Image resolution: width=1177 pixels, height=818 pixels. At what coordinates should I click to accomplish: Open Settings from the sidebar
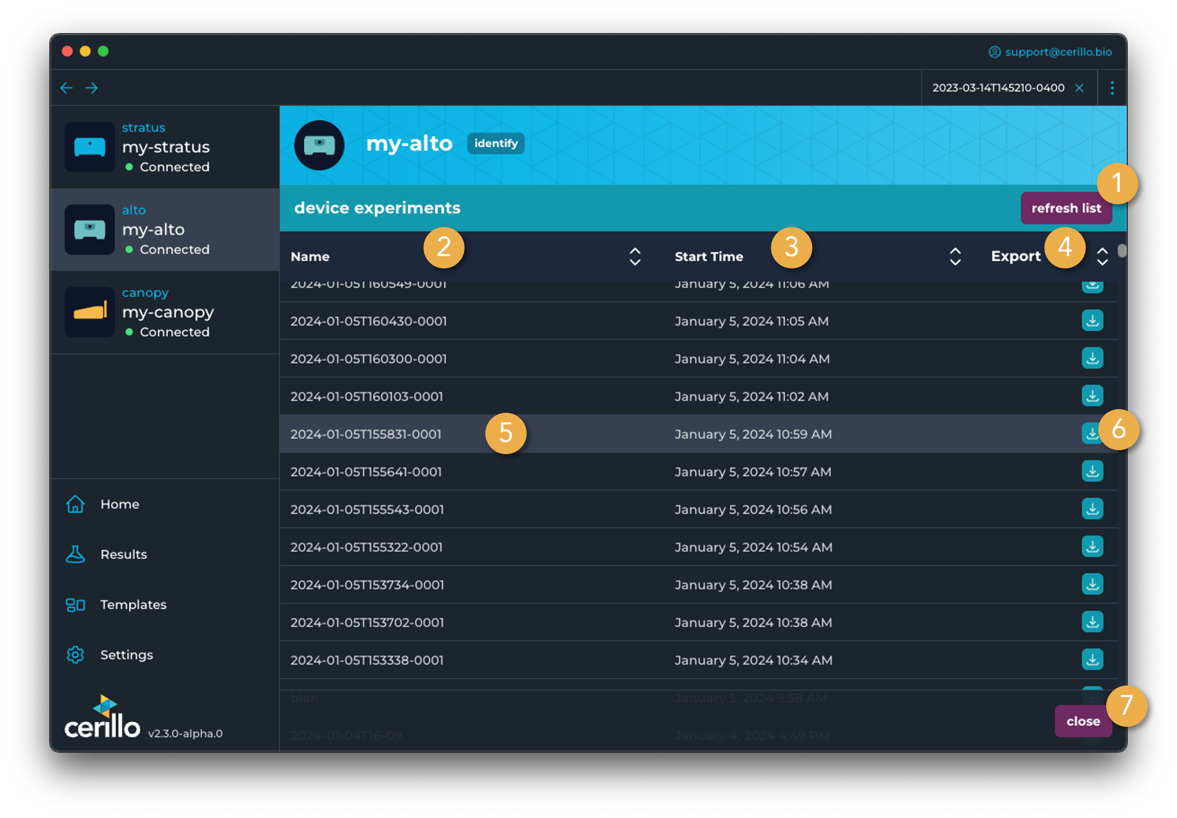(126, 655)
